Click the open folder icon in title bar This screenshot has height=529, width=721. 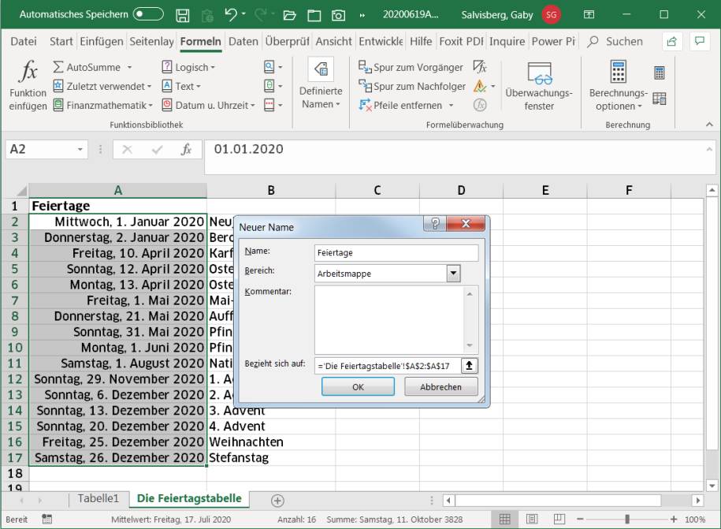[x=289, y=15]
